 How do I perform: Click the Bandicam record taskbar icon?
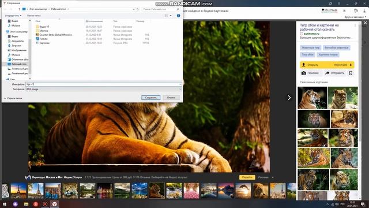coord(45,204)
